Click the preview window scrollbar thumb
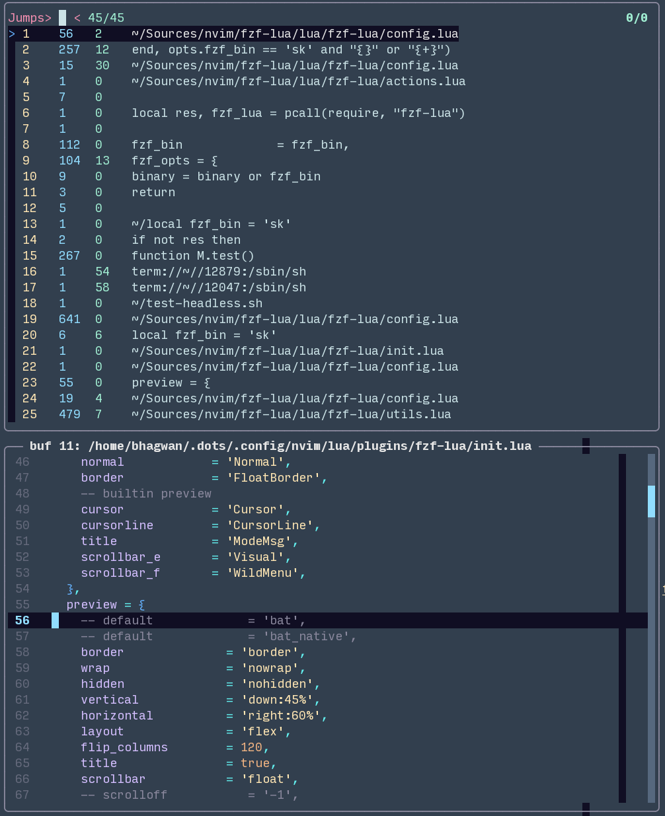665x816 pixels. (651, 501)
